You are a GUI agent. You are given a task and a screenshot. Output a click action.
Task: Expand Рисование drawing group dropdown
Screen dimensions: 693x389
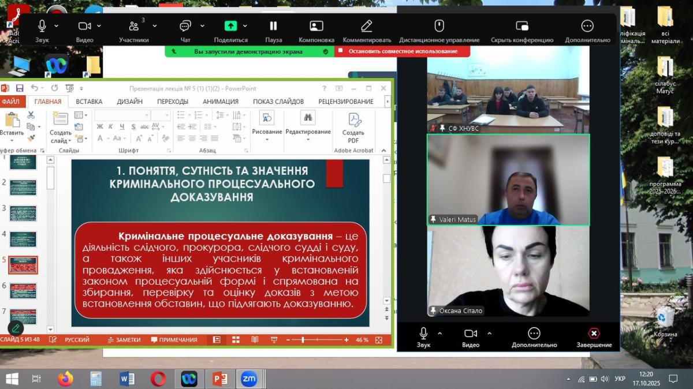(x=267, y=126)
